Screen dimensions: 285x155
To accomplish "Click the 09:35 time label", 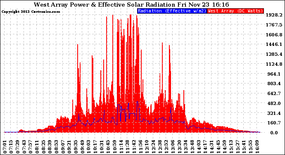I will point(76,147).
